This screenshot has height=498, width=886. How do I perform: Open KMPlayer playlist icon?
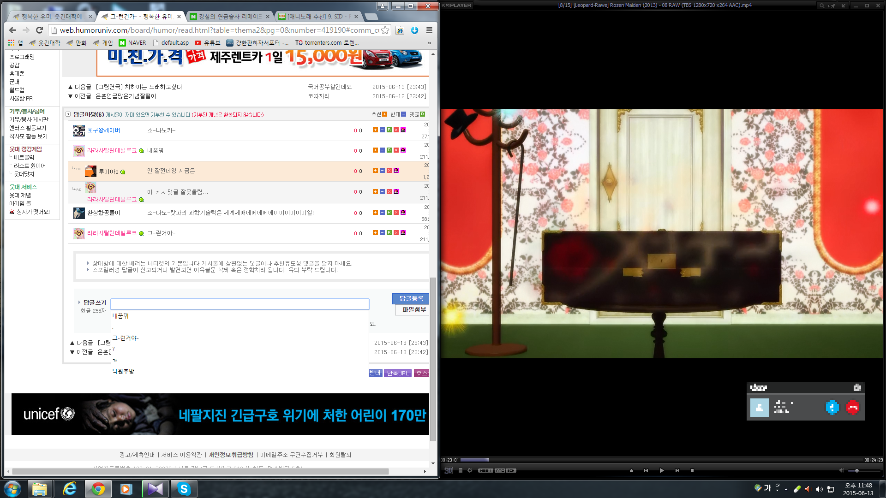[461, 470]
